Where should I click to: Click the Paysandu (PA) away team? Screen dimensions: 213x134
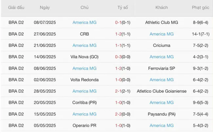(x=161, y=114)
